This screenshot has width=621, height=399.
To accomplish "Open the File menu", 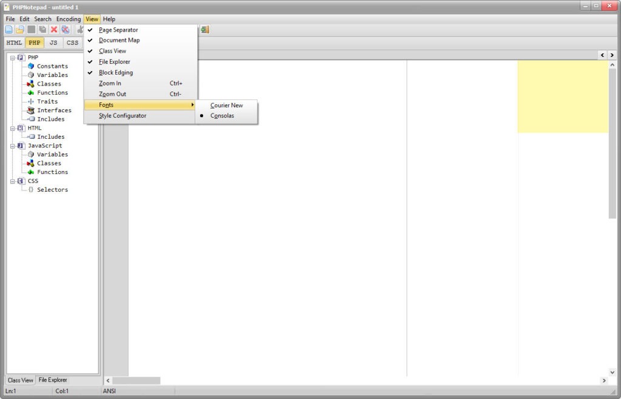I will [x=10, y=19].
